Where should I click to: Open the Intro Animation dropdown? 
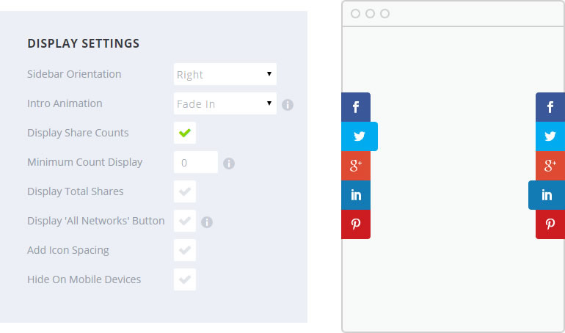tap(225, 103)
